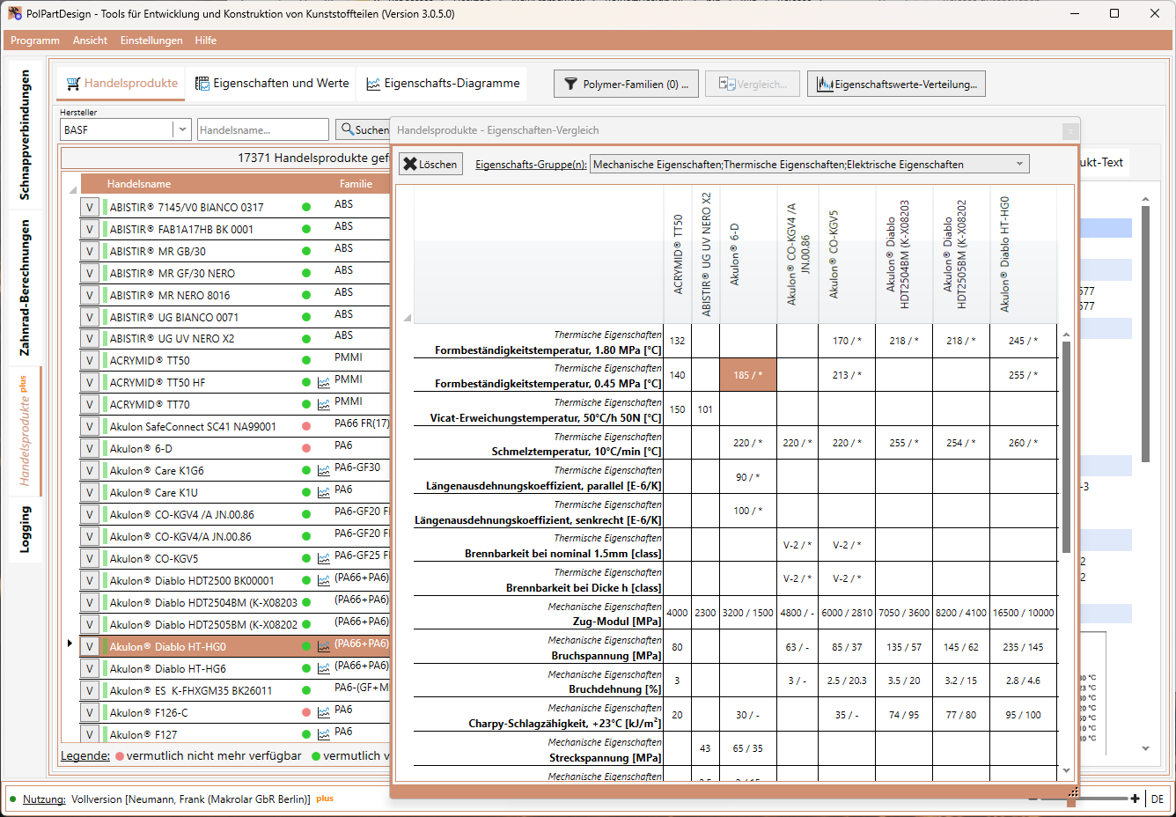This screenshot has height=817, width=1176.
Task: Click scroll-down arrow of the comparison table
Action: pos(1067,771)
